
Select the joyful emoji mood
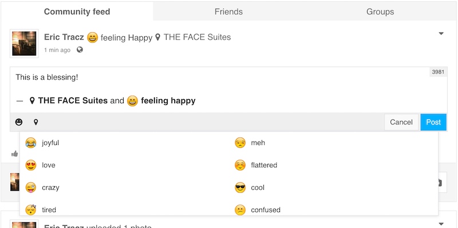click(31, 143)
